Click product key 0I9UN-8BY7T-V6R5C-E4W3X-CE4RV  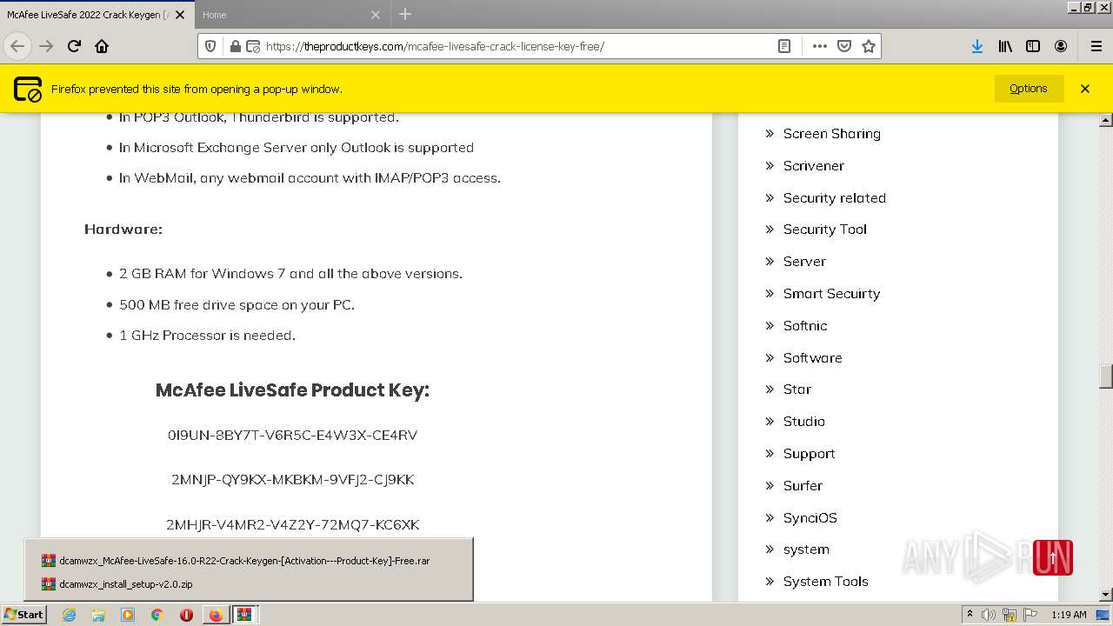point(292,435)
